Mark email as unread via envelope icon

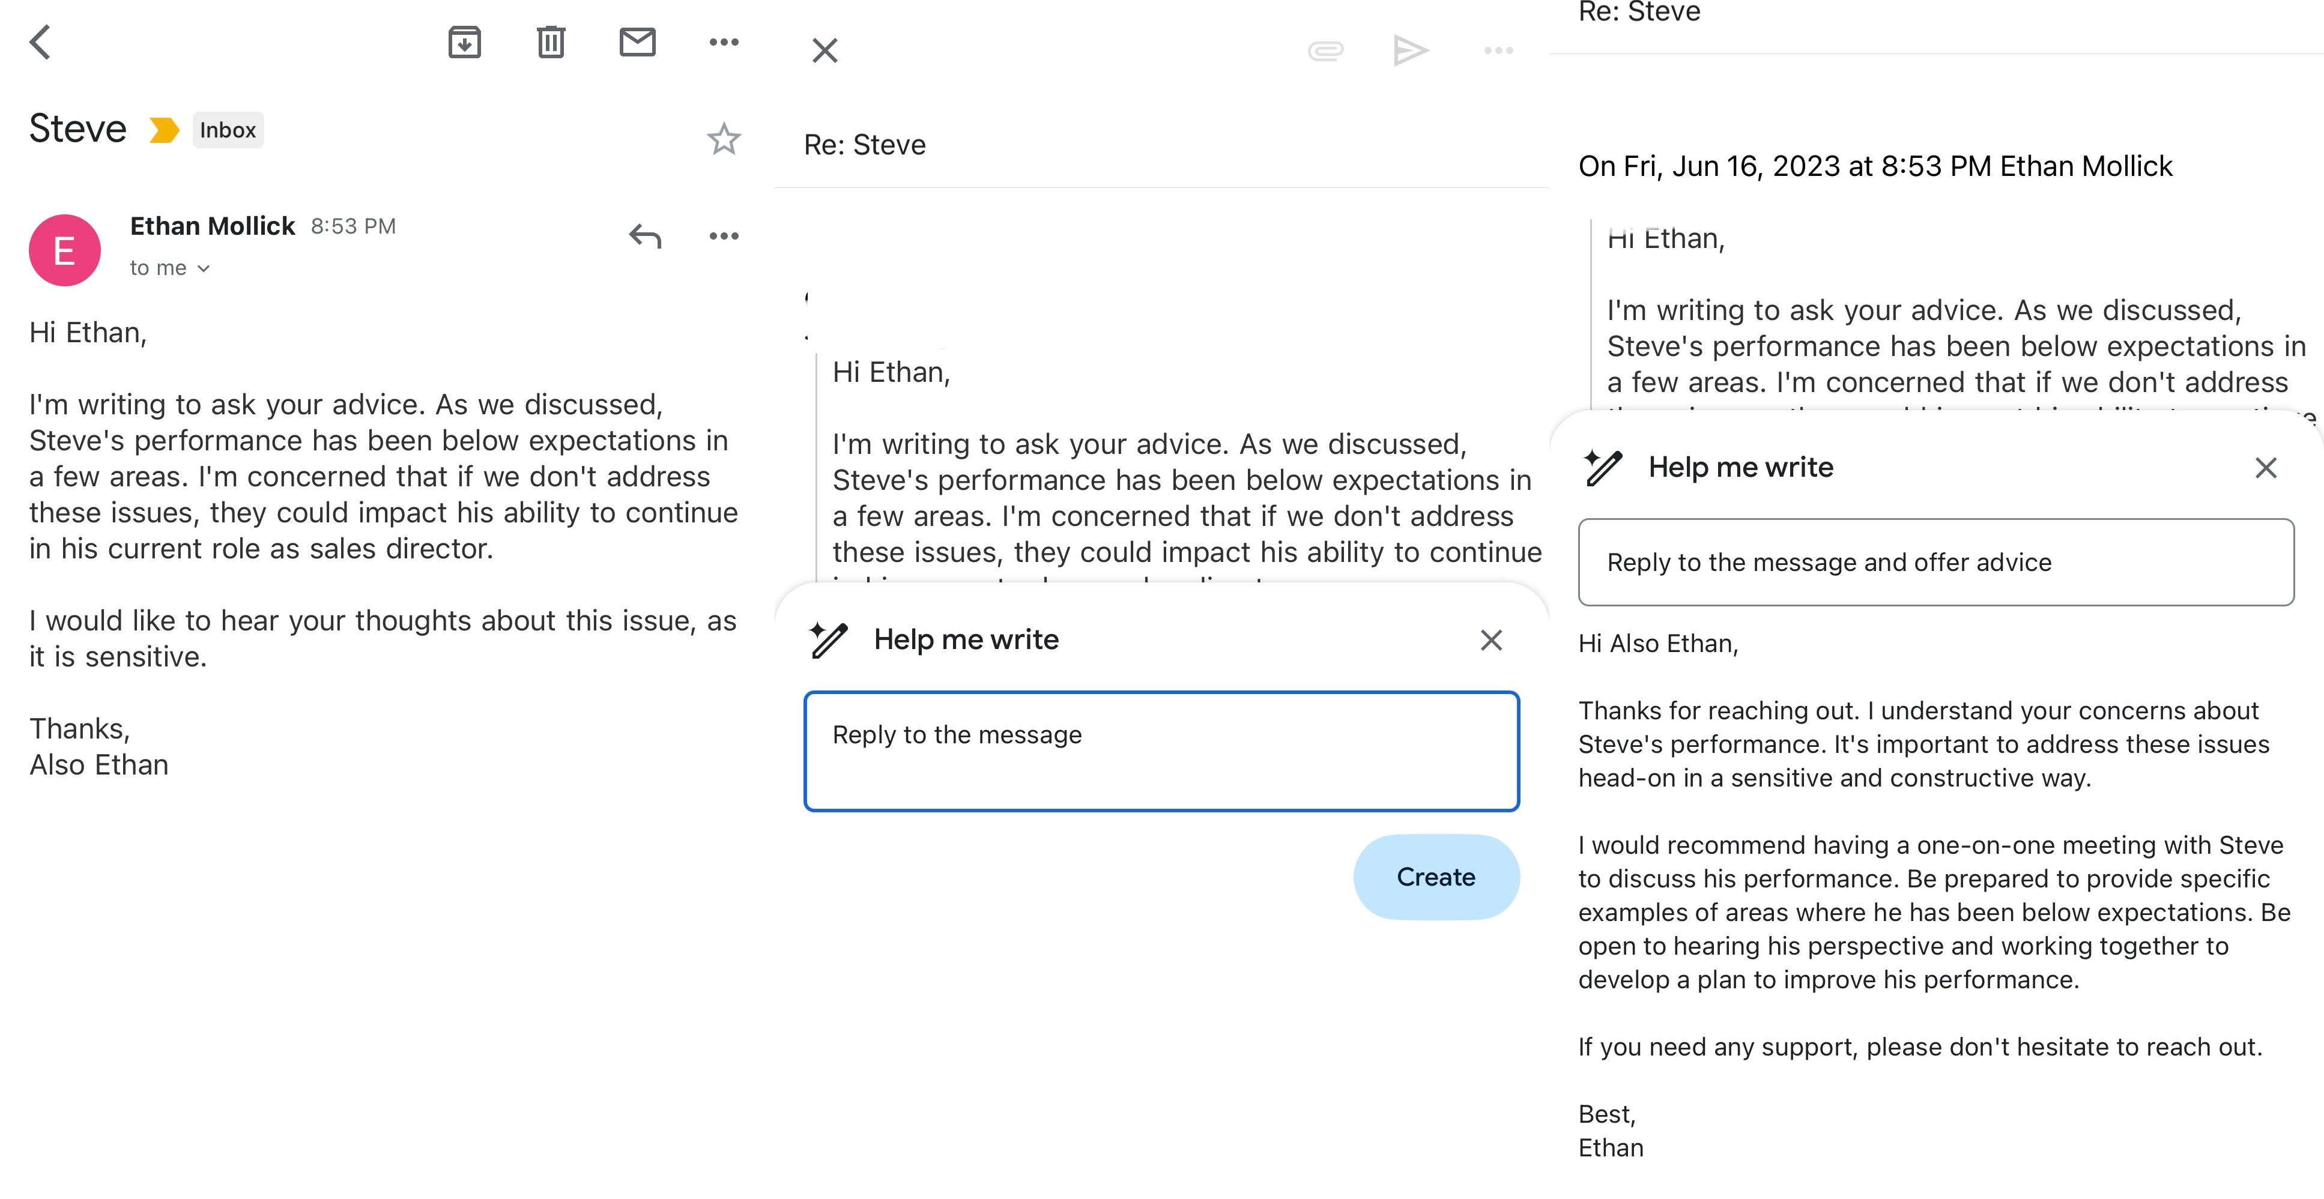[637, 41]
